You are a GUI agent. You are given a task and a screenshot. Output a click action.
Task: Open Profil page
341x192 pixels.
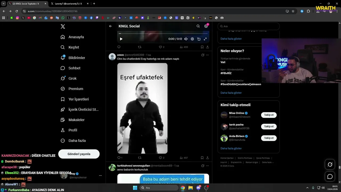pyautogui.click(x=69, y=130)
